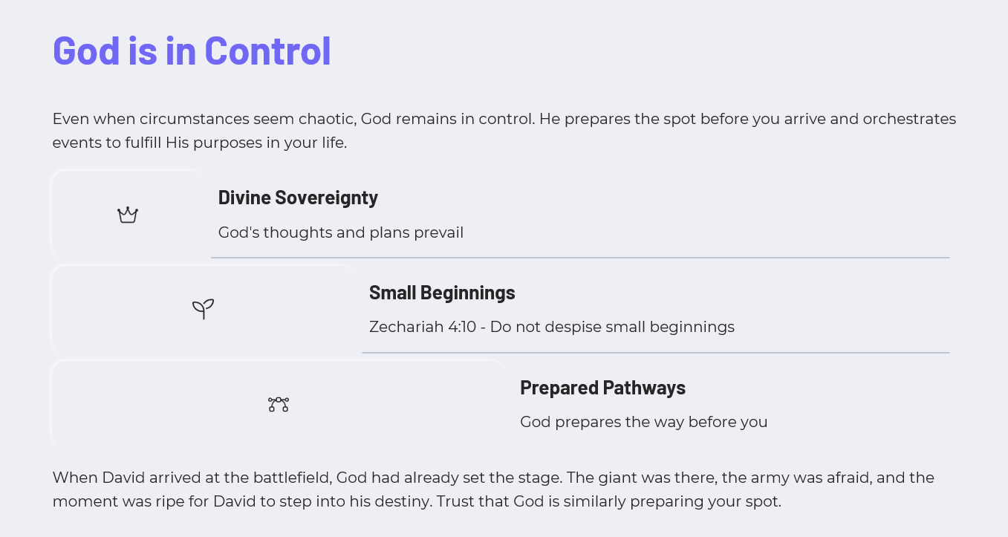
Task: Click the card box containing the crown
Action: [128, 215]
